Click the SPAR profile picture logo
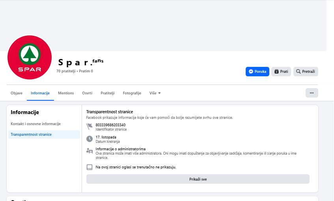 pyautogui.click(x=30, y=57)
